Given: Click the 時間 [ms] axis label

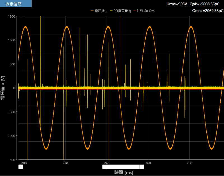Looking at the screenshot, I should click(x=124, y=172).
